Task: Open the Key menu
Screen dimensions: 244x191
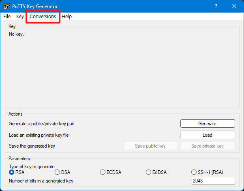Action: (20, 17)
